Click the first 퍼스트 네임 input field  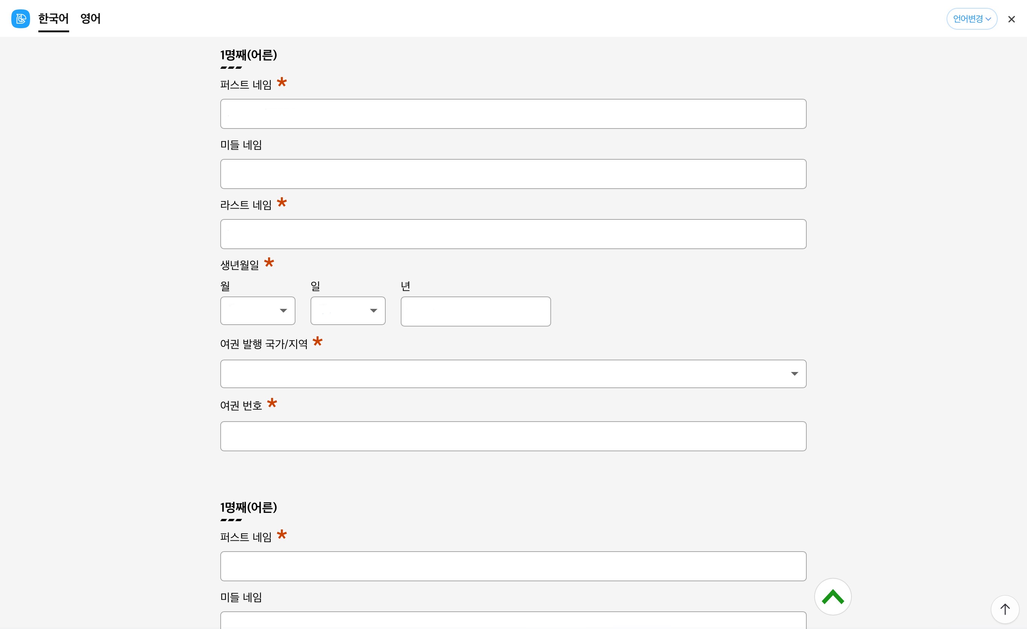(x=513, y=114)
